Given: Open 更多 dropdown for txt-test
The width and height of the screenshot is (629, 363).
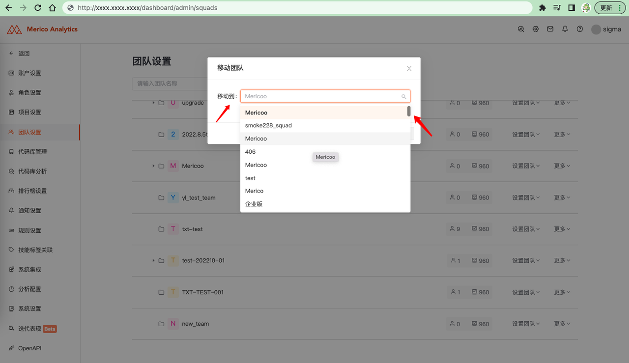Looking at the screenshot, I should pyautogui.click(x=562, y=229).
